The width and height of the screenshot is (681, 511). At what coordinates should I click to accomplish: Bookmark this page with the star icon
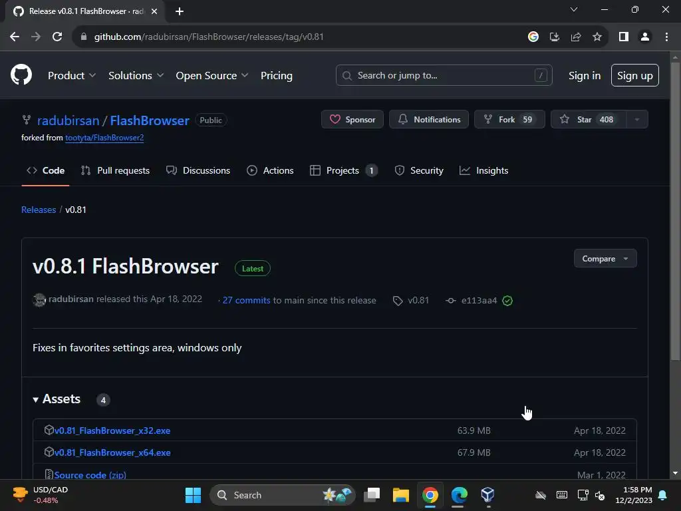coord(597,37)
